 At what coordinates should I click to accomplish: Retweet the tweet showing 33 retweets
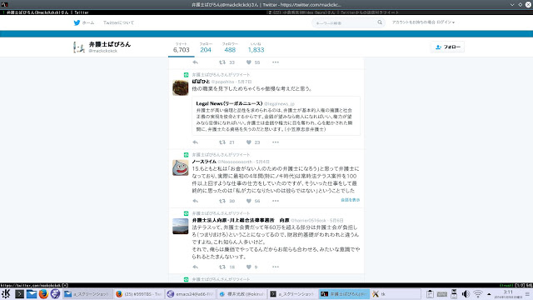(x=222, y=62)
